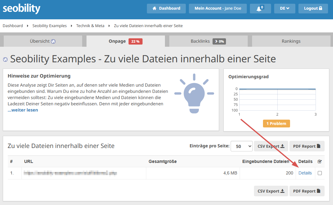
Task: Click the blurred URL in row 1
Action: 70,173
